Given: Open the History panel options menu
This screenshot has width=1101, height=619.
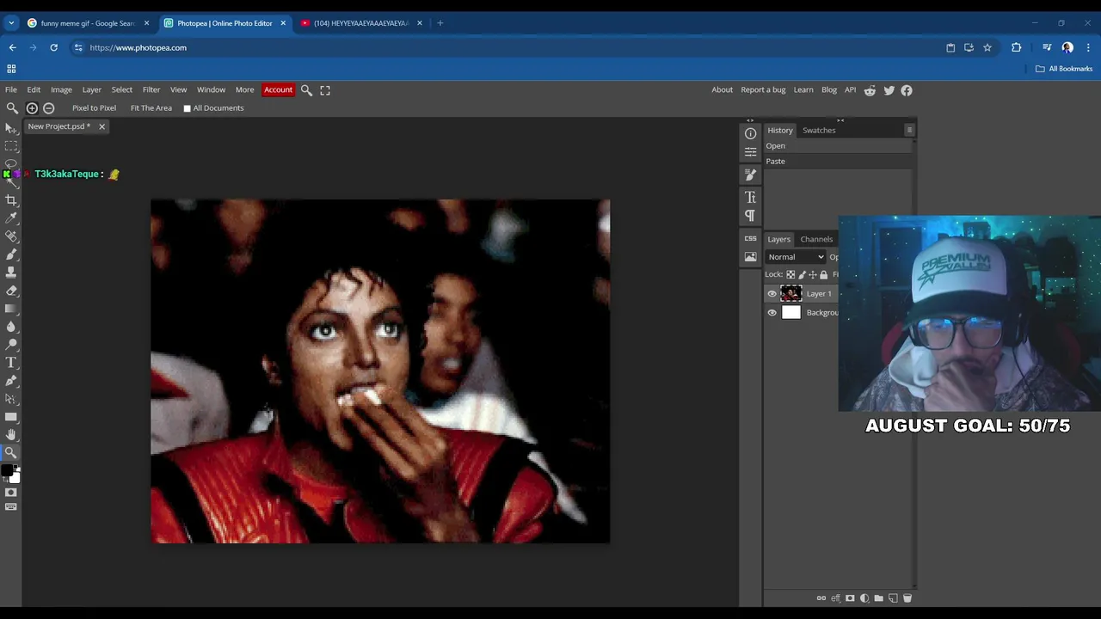Looking at the screenshot, I should [x=909, y=131].
